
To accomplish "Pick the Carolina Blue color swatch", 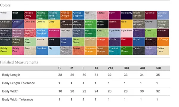I will click(x=163, y=15).
